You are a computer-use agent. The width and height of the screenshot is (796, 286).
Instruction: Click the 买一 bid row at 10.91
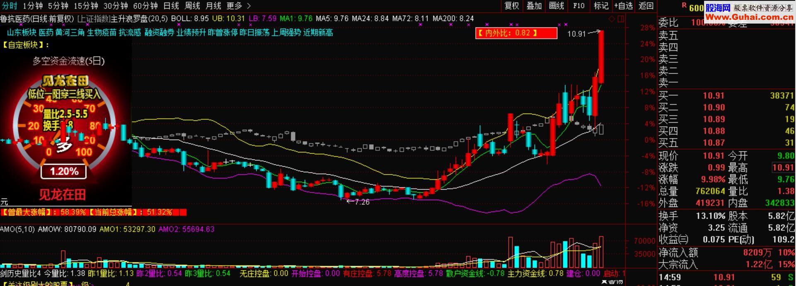click(726, 95)
